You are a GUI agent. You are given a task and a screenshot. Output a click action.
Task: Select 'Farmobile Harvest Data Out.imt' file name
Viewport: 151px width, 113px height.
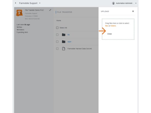pyautogui.click(x=80, y=49)
